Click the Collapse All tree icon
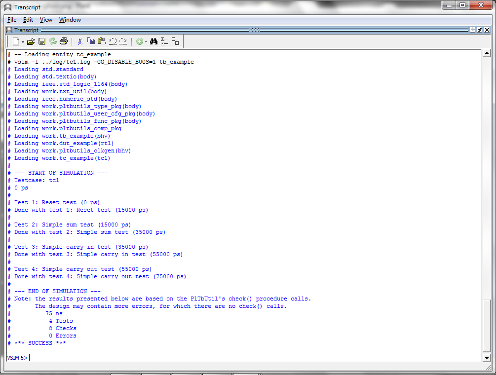The image size is (496, 375). pos(164,42)
